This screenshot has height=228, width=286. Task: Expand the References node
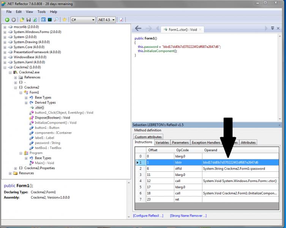click(x=16, y=78)
